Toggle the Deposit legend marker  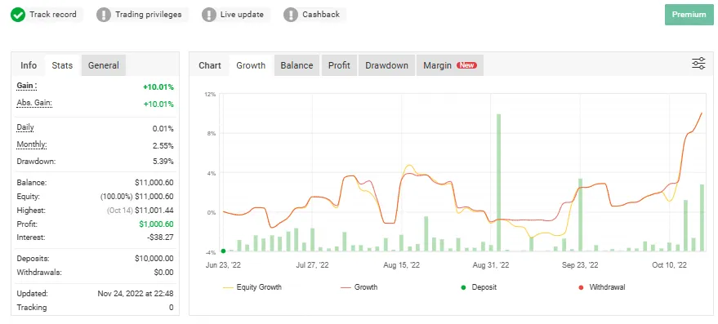(479, 287)
